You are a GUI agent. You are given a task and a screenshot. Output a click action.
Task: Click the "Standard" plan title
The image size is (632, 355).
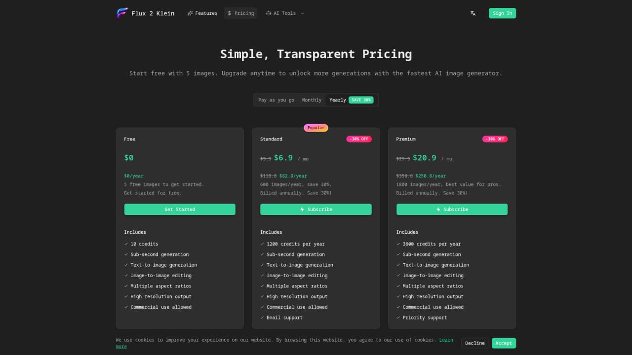(271, 139)
